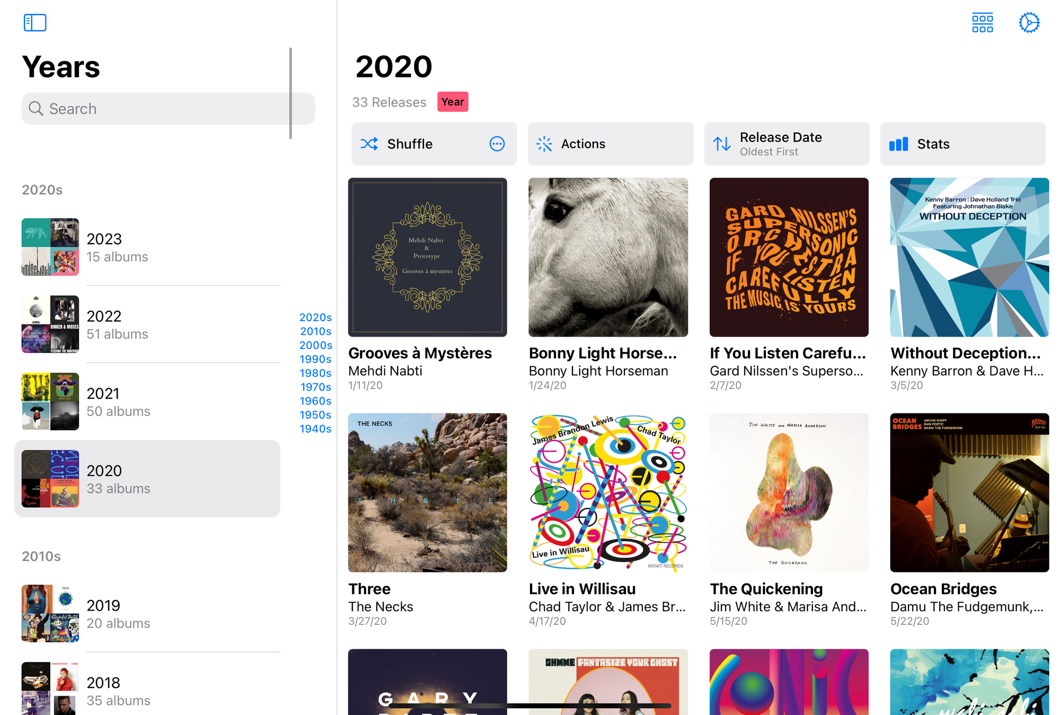This screenshot has height=715, width=1060.
Task: Open the 1990s decade year filter
Action: 315,361
